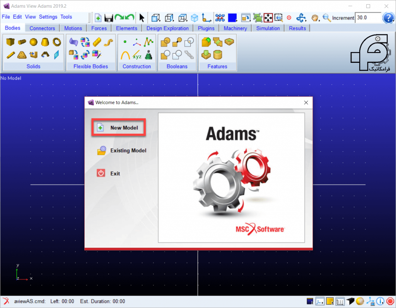
Task: Click the red Stop sign icon
Action: coord(390,301)
